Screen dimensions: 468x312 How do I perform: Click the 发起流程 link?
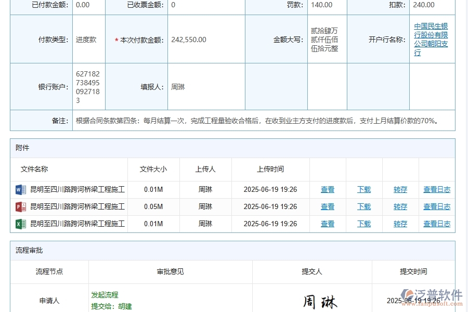[x=106, y=295]
